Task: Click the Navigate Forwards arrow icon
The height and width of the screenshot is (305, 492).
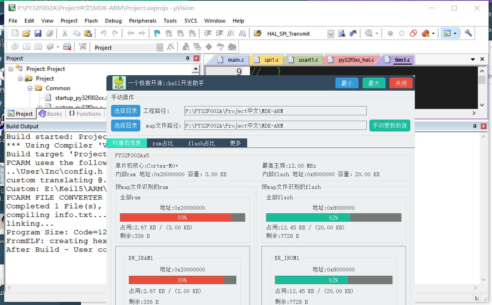Action: pos(142,34)
